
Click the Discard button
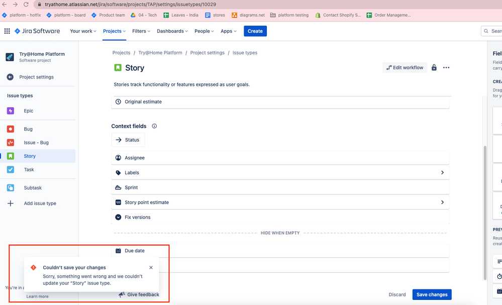pyautogui.click(x=397, y=294)
